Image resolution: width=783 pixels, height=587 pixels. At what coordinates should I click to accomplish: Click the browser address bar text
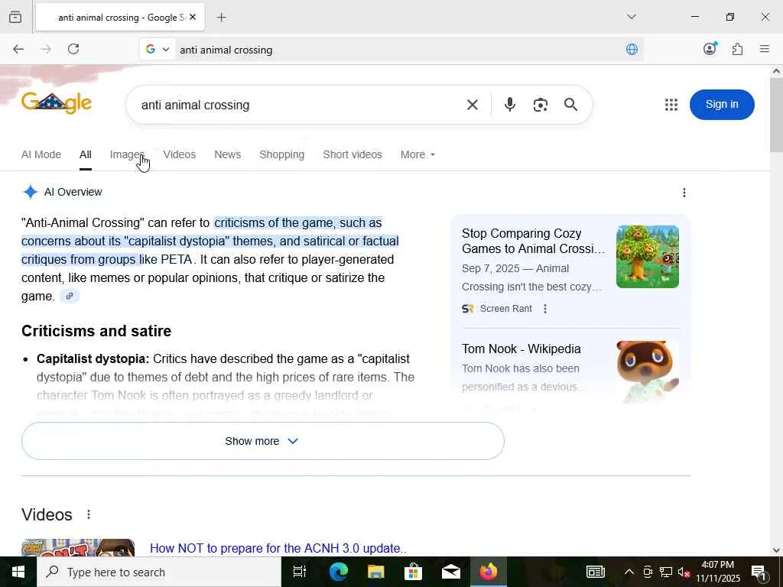tap(226, 50)
